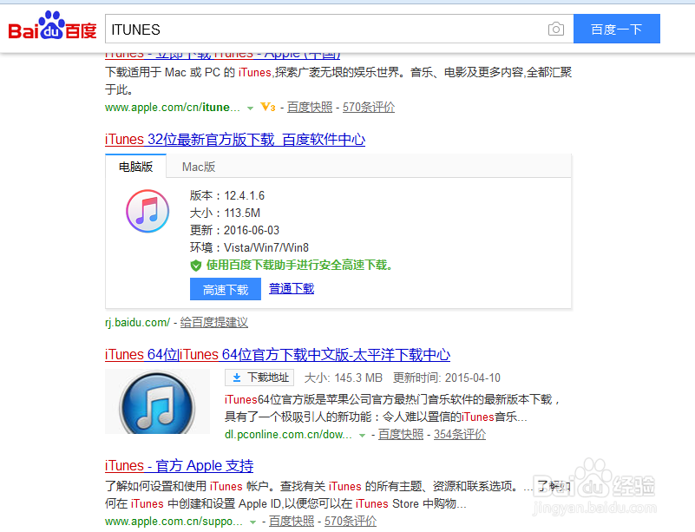
Task: Click the 普通下载 link
Action: 292,289
